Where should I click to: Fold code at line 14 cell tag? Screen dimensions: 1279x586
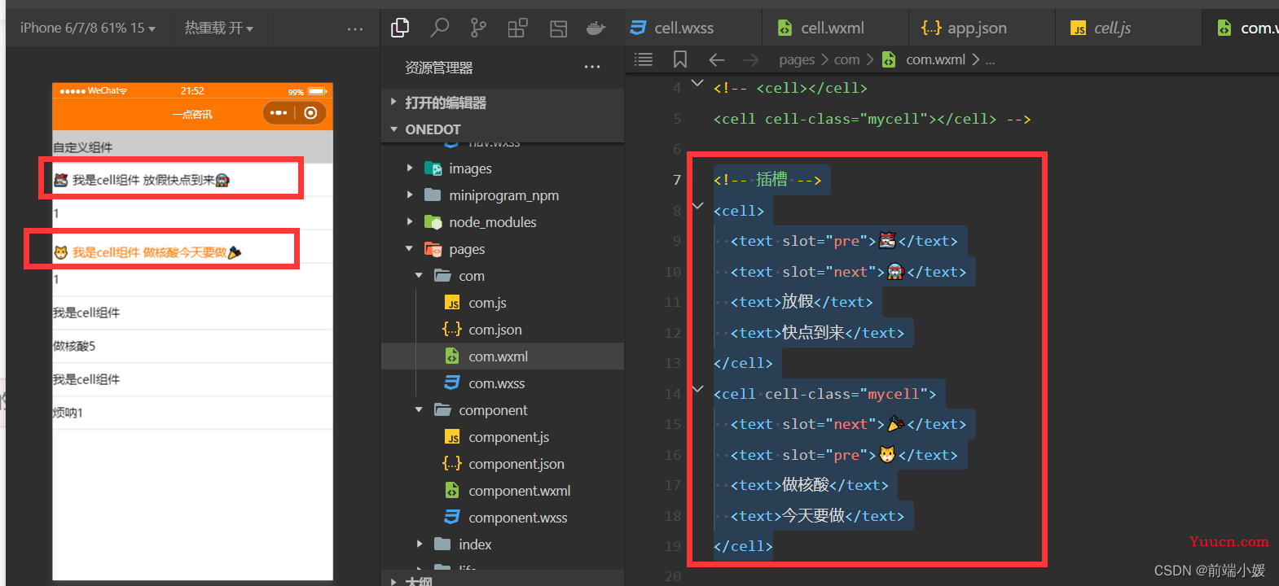click(697, 390)
